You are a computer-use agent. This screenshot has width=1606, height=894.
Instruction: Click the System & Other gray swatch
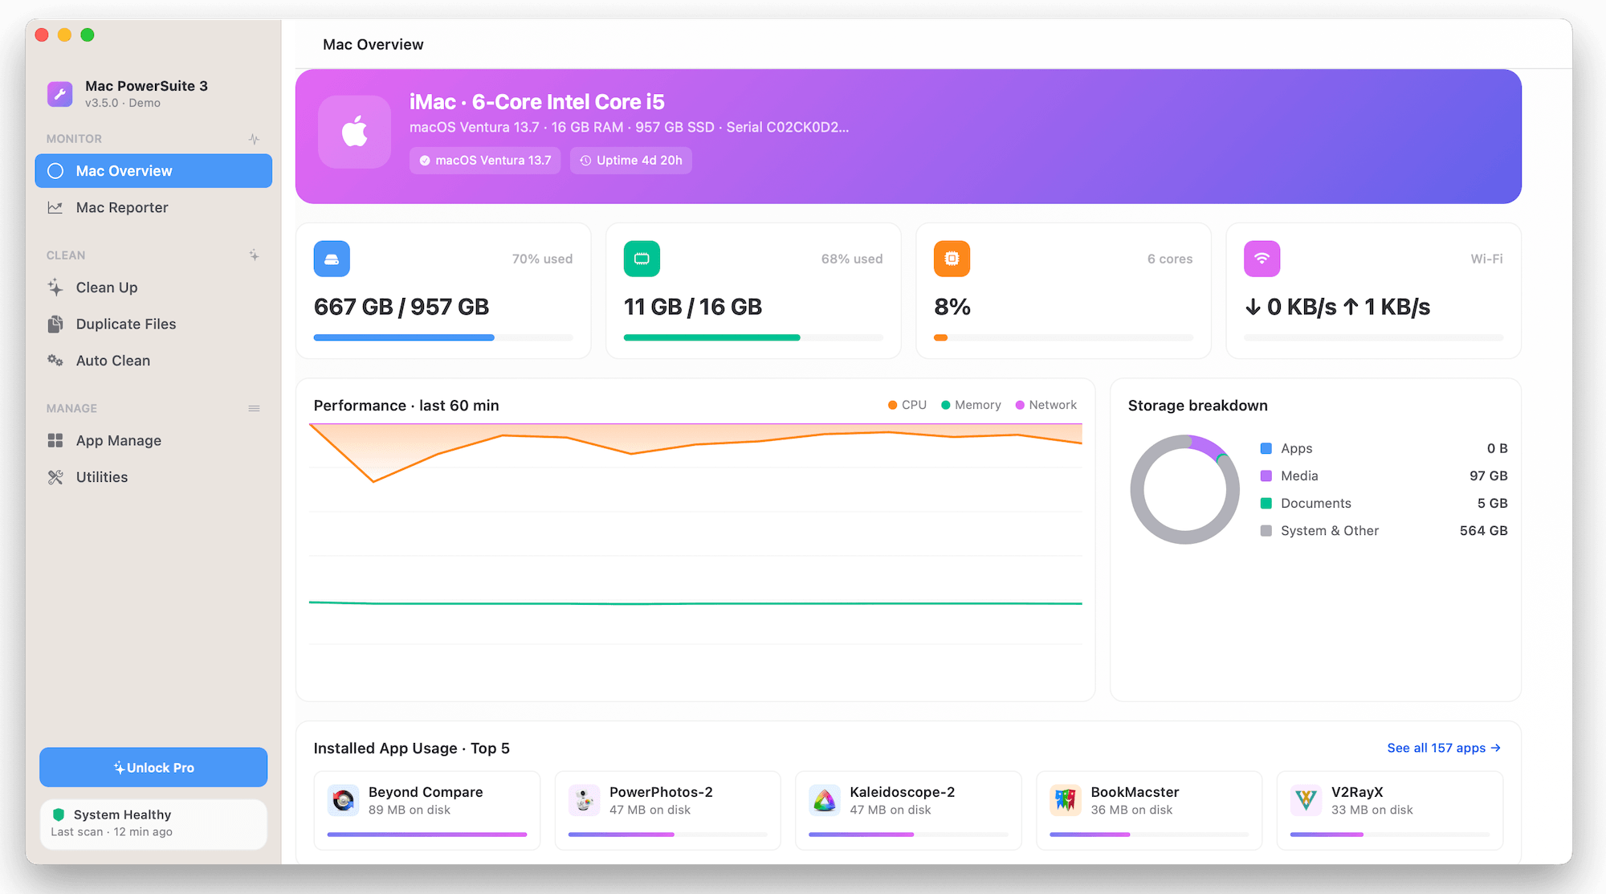click(1266, 531)
